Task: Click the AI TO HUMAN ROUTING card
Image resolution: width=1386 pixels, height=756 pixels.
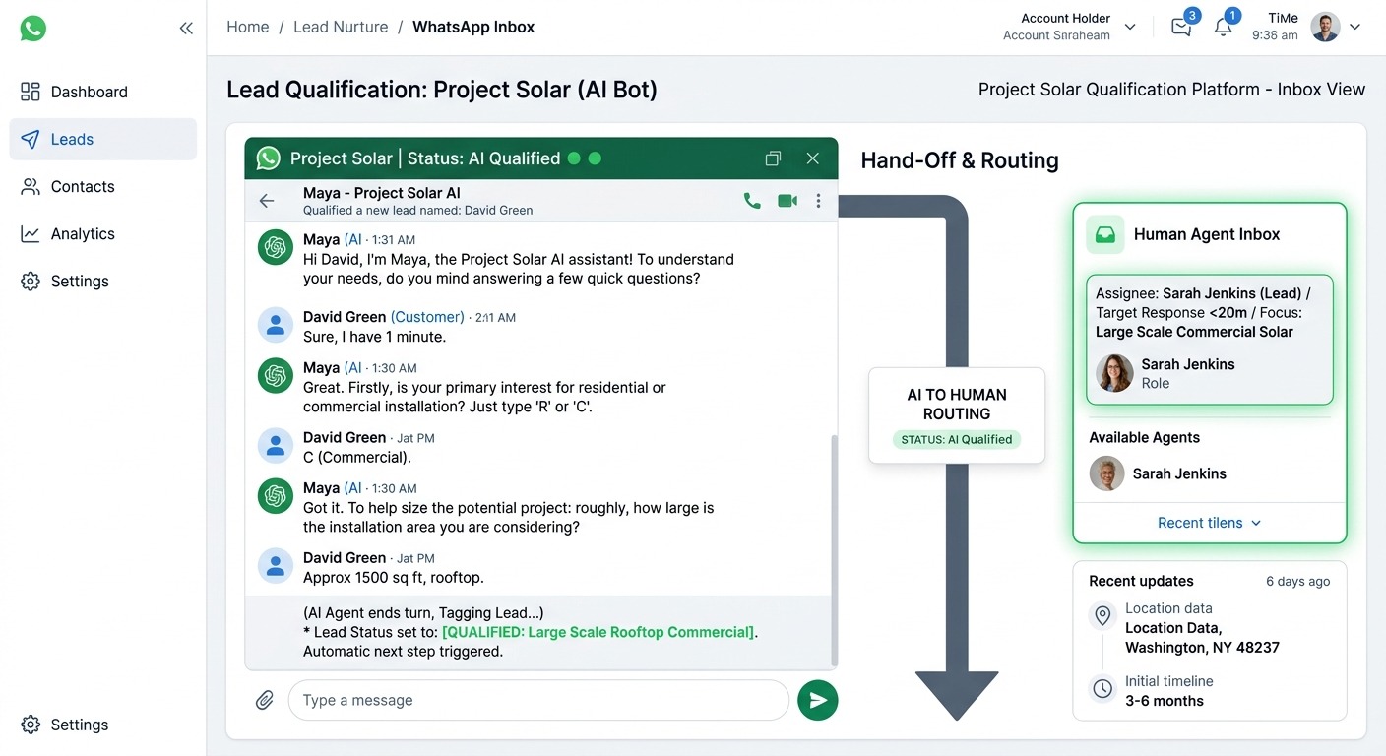Action: (957, 414)
